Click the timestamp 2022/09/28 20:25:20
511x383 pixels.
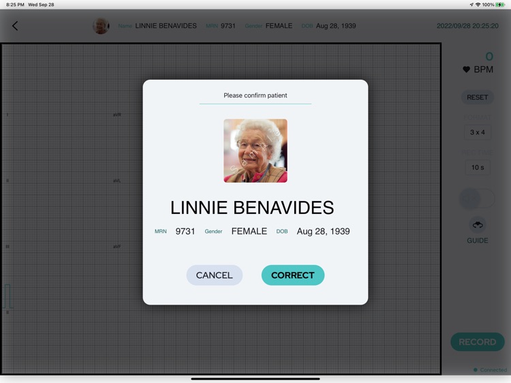467,26
